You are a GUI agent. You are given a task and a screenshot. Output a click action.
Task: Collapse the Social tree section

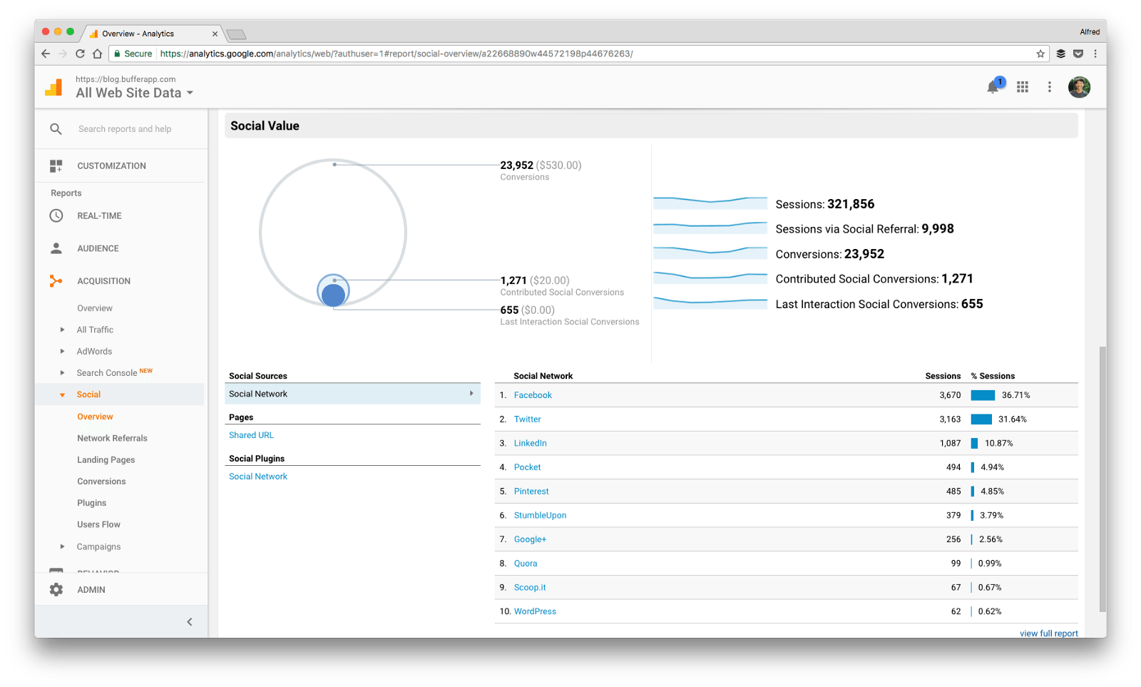click(x=62, y=395)
